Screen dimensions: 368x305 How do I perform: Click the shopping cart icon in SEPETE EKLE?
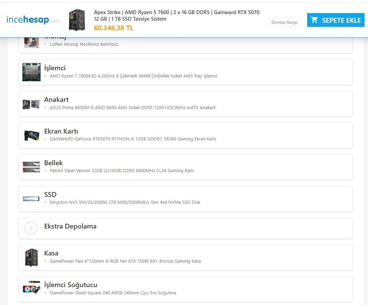tap(314, 20)
